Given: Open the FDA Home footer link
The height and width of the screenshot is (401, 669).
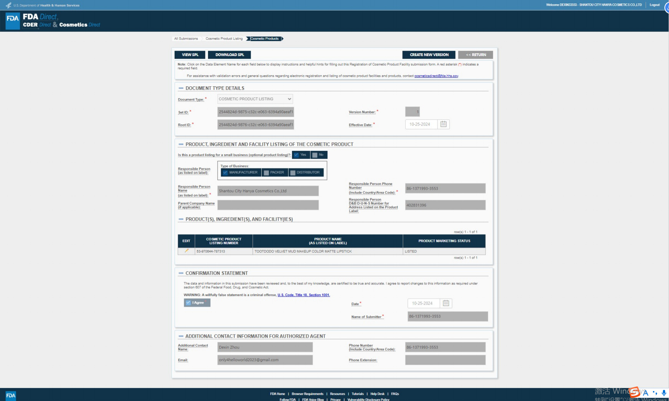Looking at the screenshot, I should point(278,394).
